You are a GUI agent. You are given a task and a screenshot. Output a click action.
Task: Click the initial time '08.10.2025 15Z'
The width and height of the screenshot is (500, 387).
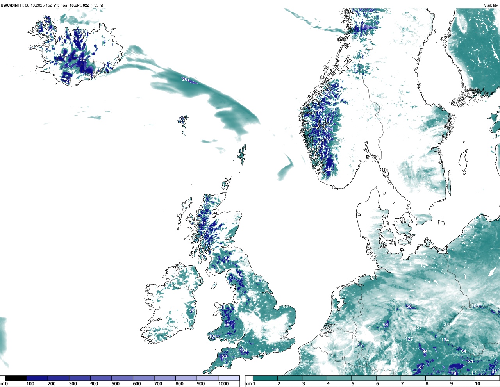pyautogui.click(x=39, y=5)
